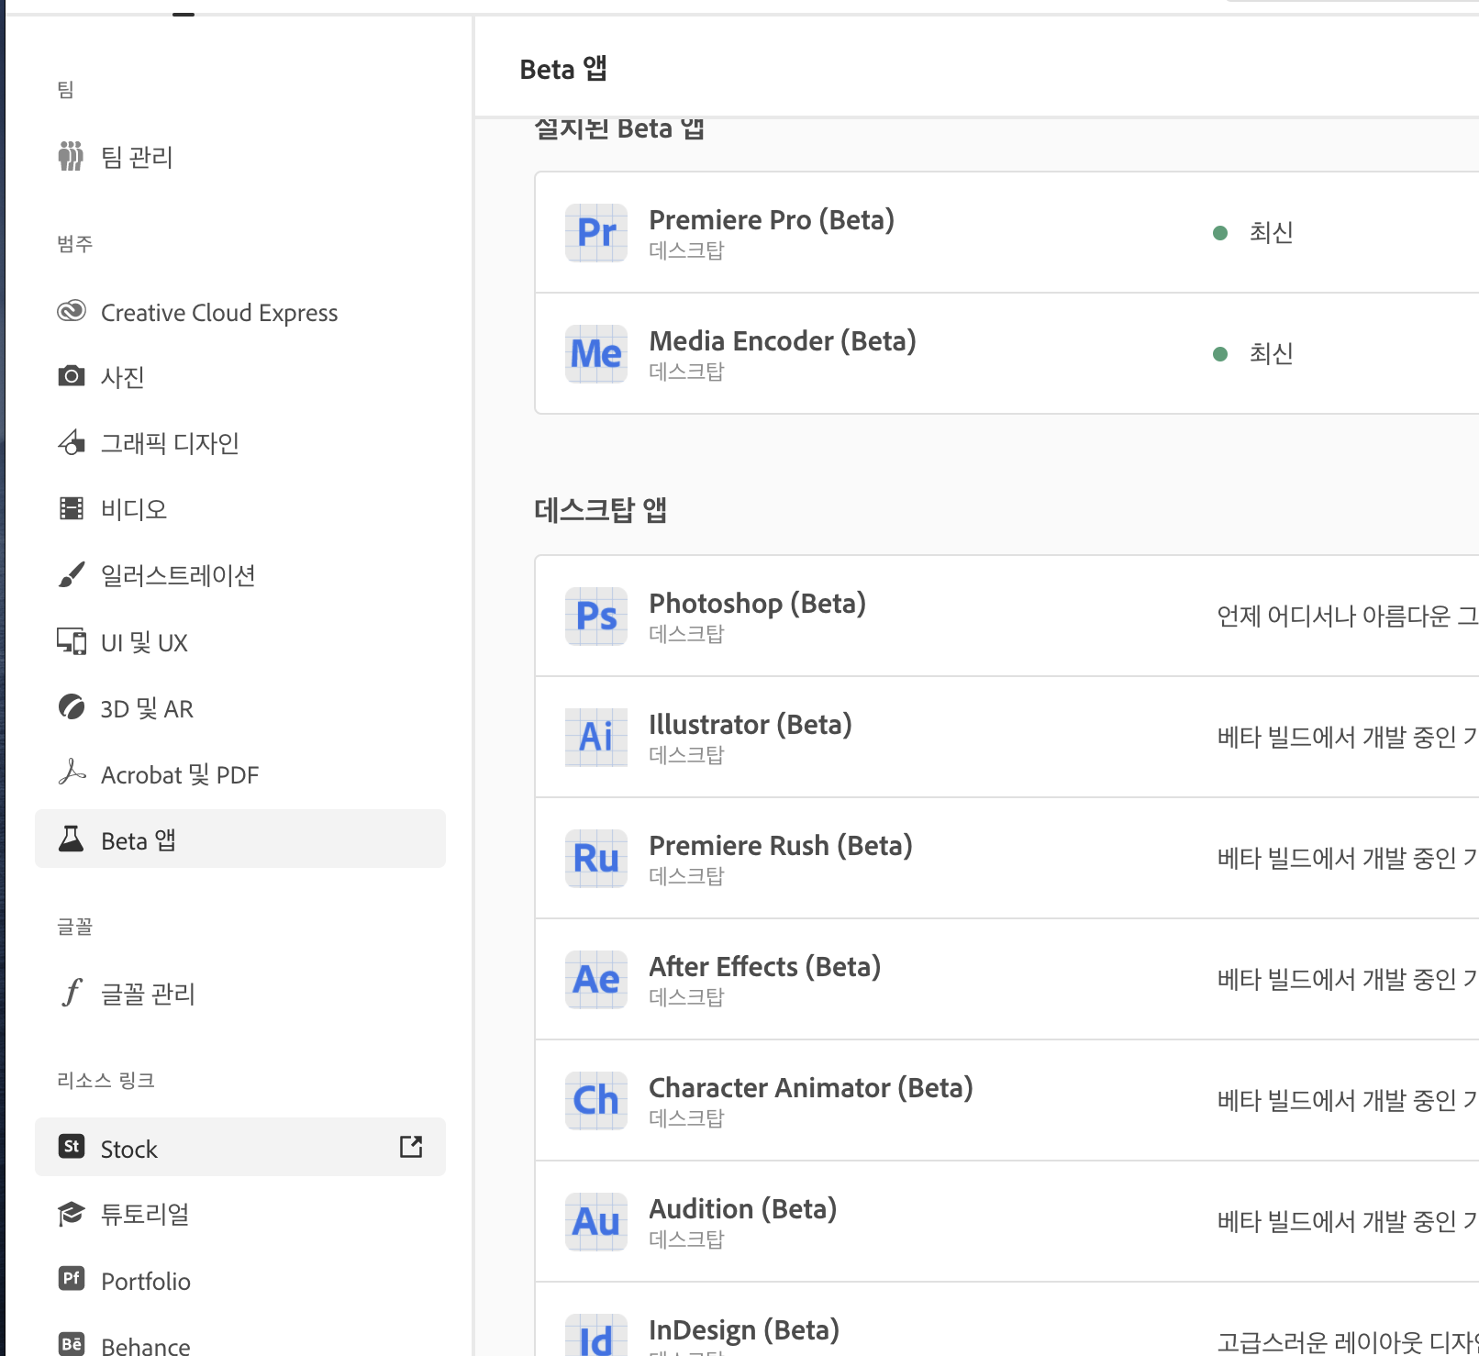Click the Acrobat PDF icon

[x=72, y=772]
